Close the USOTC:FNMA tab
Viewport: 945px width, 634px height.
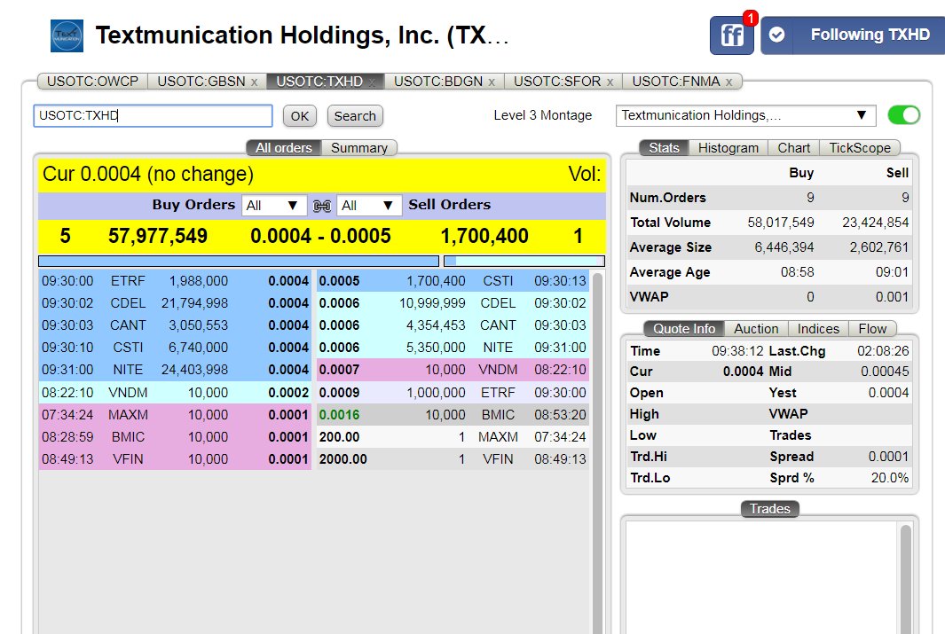[728, 82]
